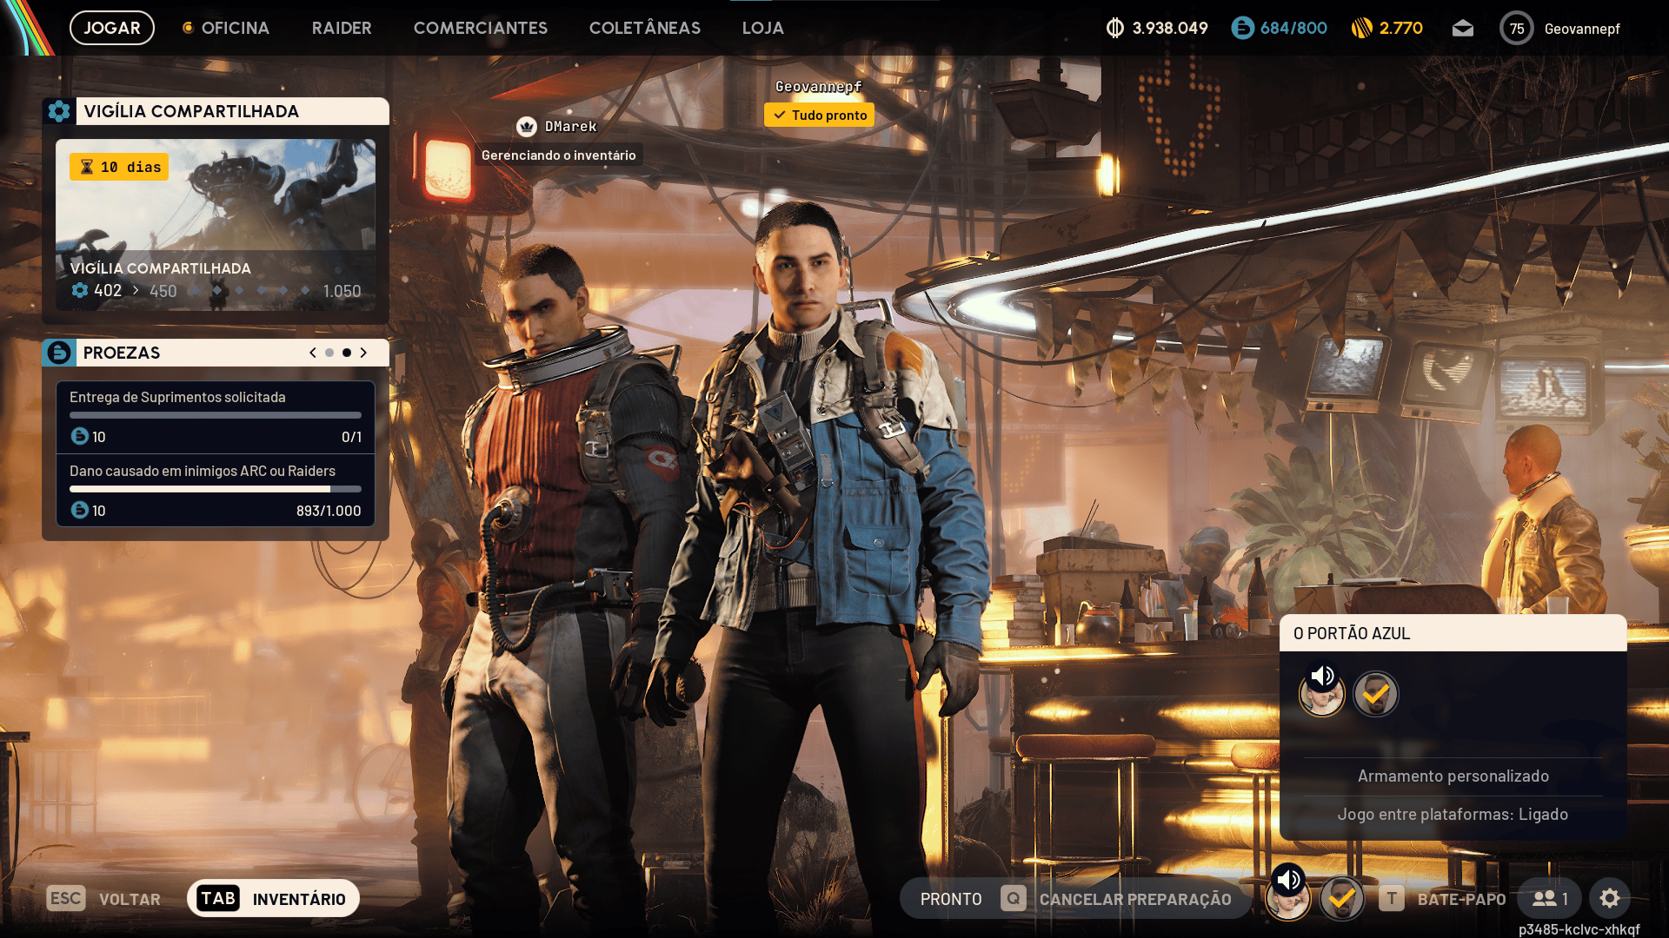Click the coin icon beside 3.938.049
Screen dimensions: 1669x938
click(x=1114, y=28)
